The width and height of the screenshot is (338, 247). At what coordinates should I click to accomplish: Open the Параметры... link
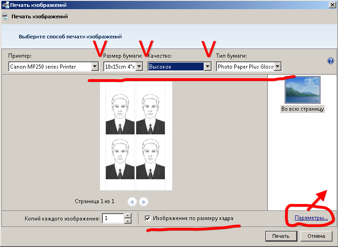pos(311,218)
